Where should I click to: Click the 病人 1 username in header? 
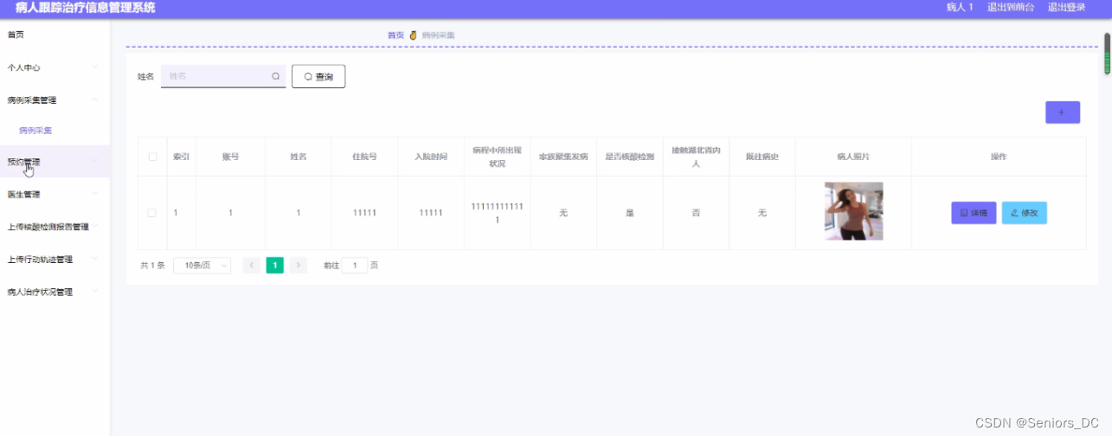pos(960,7)
